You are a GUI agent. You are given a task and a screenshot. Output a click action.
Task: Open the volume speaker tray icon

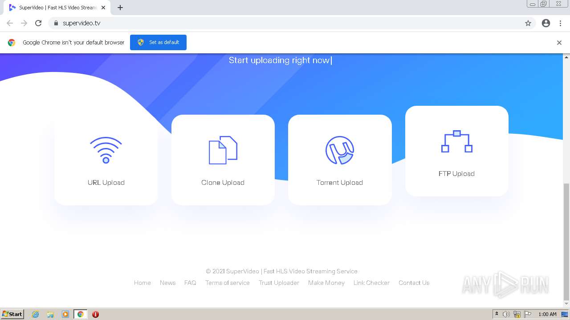[x=506, y=314]
